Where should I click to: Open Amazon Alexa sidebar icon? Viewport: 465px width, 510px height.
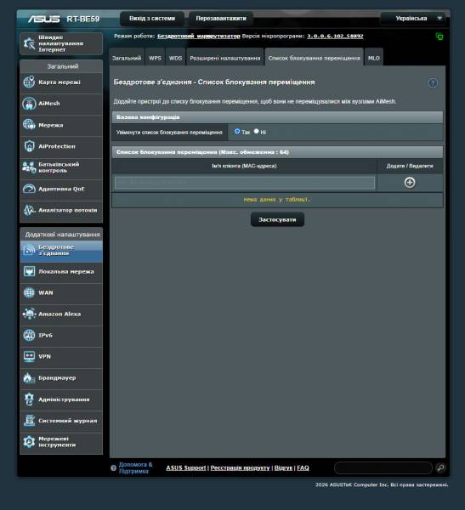click(29, 314)
